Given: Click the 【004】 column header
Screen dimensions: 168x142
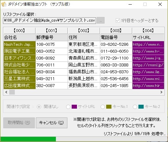Looking at the screenshot, I should click(x=148, y=31).
